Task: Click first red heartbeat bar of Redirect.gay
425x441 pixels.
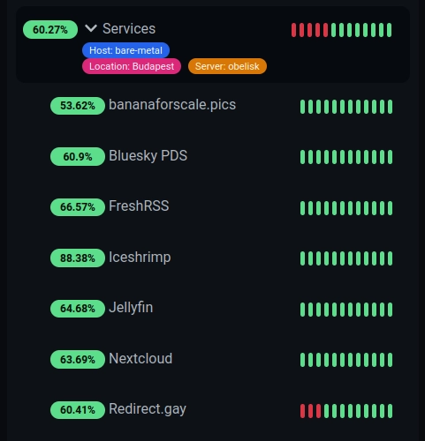Action: coord(302,411)
